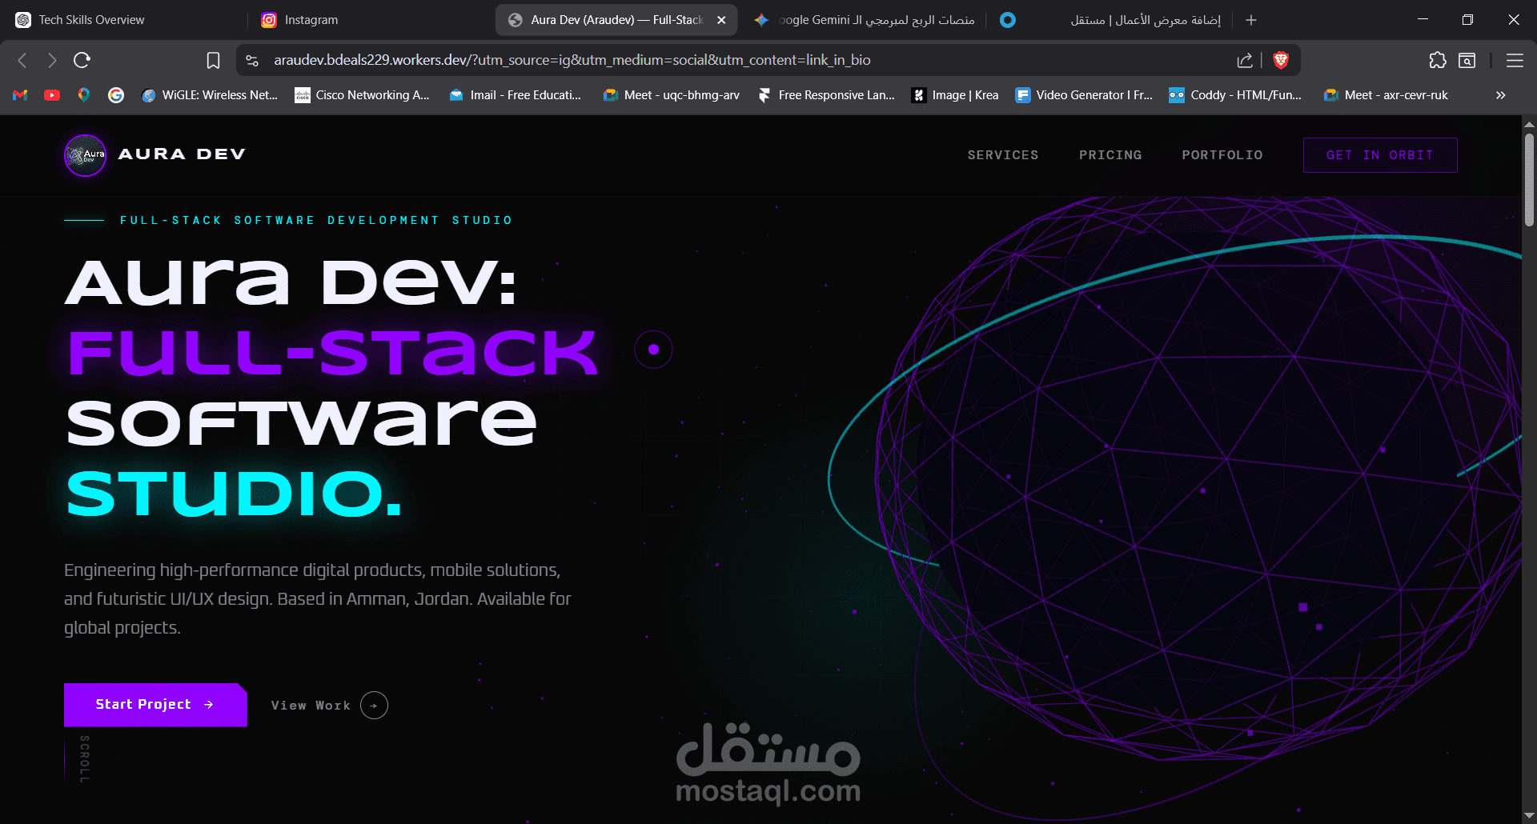The width and height of the screenshot is (1537, 824).
Task: Open Cisco Networking A... bookmark
Action: point(363,95)
